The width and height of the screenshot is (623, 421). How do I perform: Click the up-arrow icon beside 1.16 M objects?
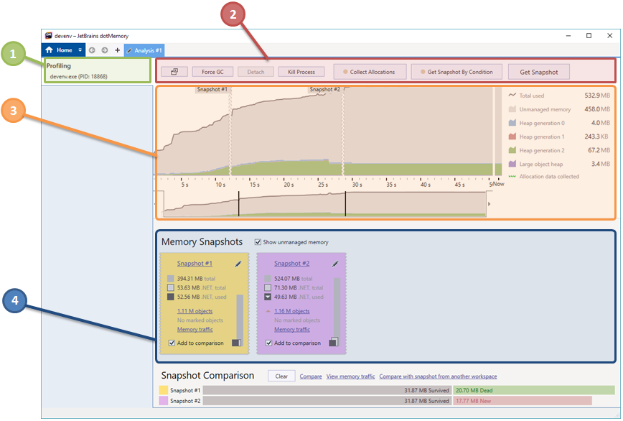point(268,311)
